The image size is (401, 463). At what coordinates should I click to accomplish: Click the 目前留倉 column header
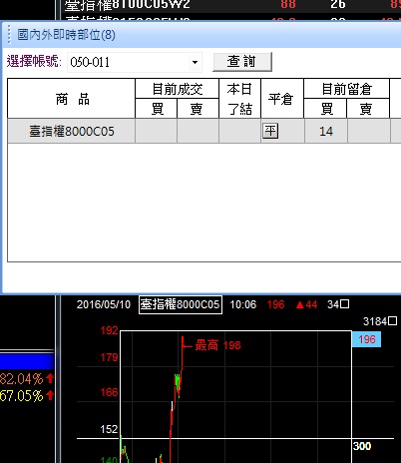pyautogui.click(x=346, y=89)
